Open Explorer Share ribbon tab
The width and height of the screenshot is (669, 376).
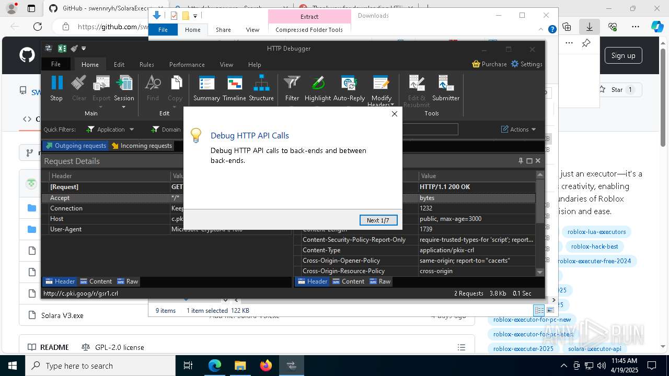pyautogui.click(x=223, y=30)
